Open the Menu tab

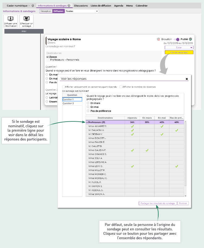click(x=129, y=6)
